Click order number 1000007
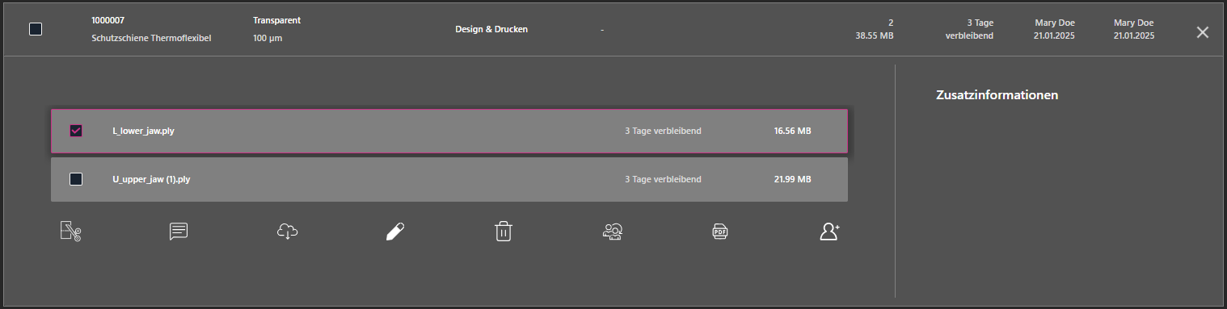Screen dimensions: 1227x309 pyautogui.click(x=108, y=21)
